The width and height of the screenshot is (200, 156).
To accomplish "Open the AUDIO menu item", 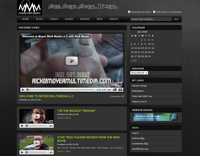I will (x=69, y=19).
